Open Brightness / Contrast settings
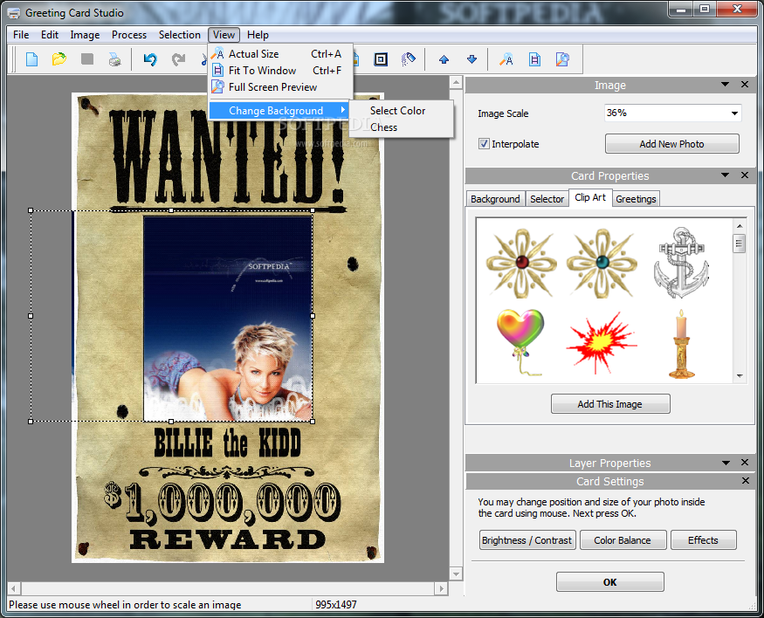Image resolution: width=764 pixels, height=618 pixels. point(527,540)
